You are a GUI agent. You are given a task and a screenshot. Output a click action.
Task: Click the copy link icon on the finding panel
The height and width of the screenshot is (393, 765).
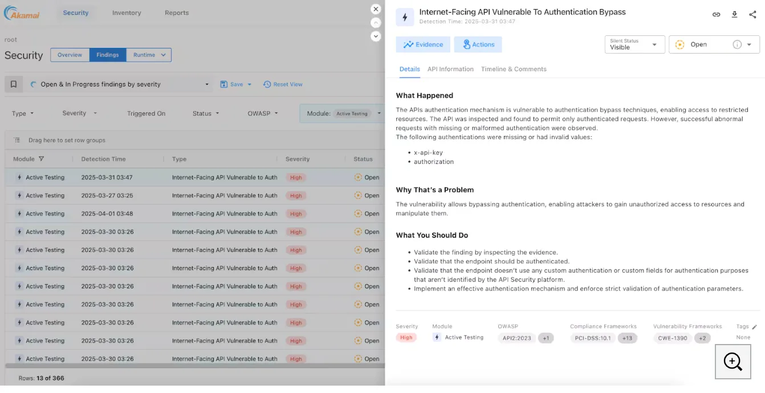point(717,14)
